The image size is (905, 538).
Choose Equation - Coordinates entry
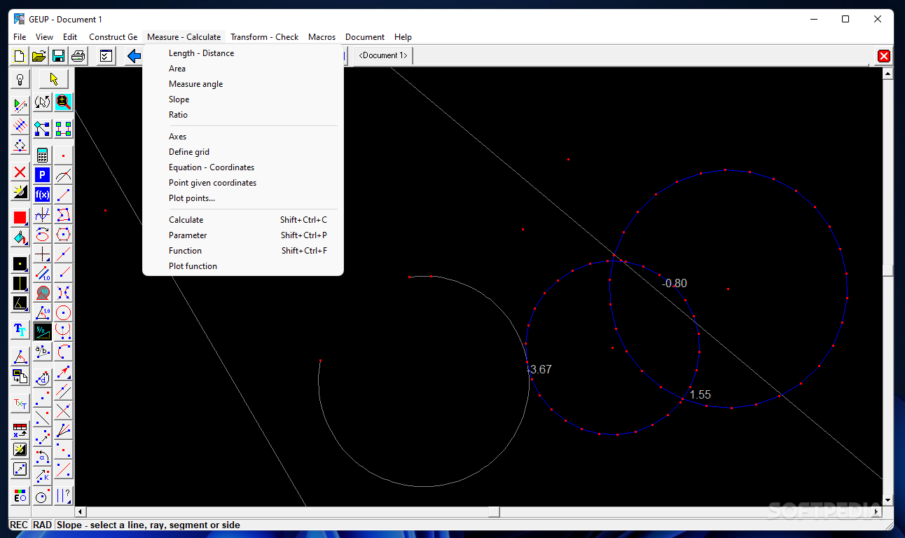212,167
